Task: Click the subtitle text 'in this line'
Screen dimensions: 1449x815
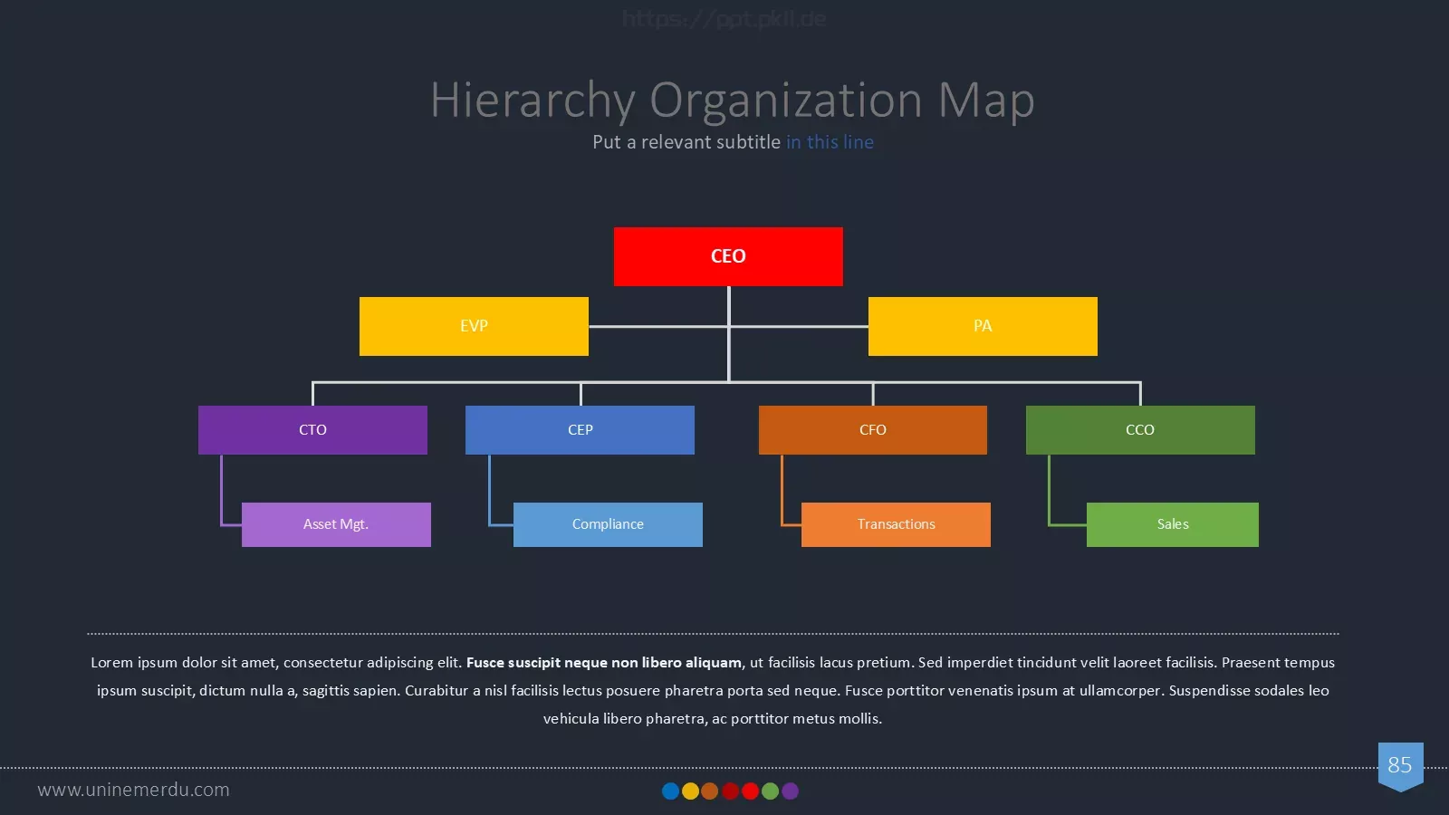Action: (830, 142)
